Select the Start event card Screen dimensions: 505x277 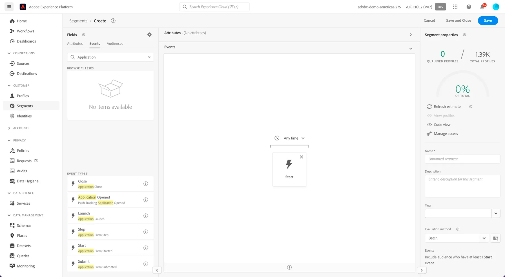coord(289,169)
